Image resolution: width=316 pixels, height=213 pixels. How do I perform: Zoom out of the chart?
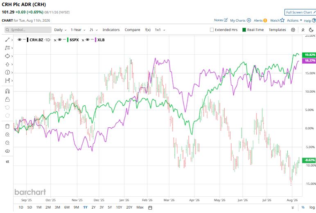[x=7, y=143]
